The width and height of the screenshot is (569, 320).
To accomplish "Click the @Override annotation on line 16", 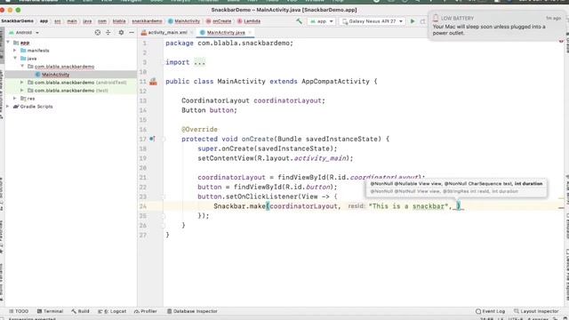I will pyautogui.click(x=199, y=130).
